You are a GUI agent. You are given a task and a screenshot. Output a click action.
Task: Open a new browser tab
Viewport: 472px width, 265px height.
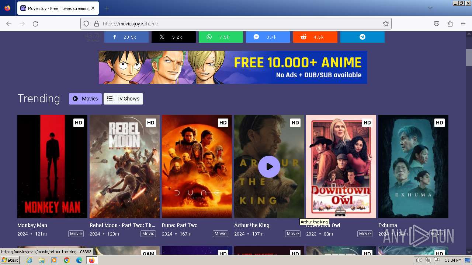[107, 8]
